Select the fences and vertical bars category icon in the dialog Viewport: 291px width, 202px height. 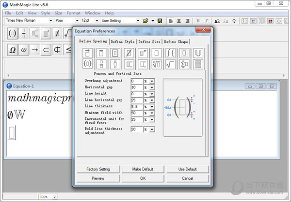click(x=87, y=64)
